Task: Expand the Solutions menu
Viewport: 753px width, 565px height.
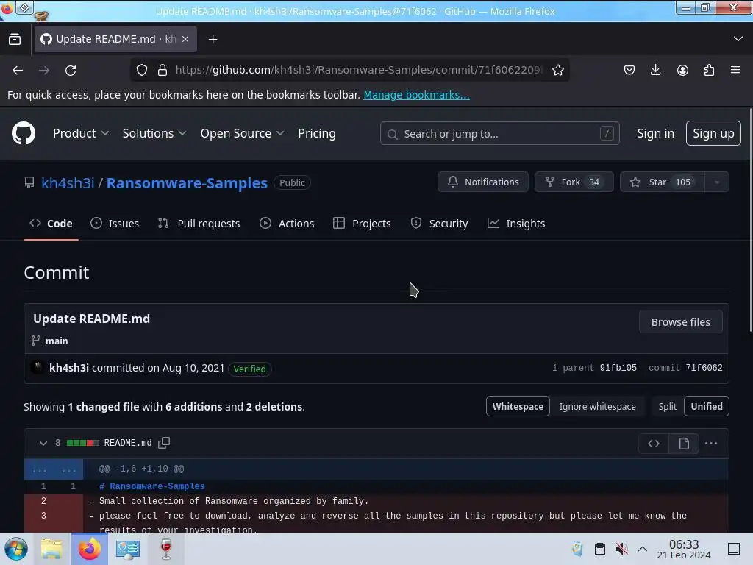Action: pos(154,134)
